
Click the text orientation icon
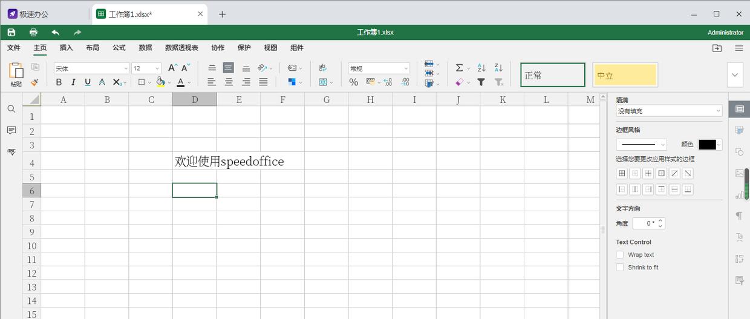(x=262, y=68)
